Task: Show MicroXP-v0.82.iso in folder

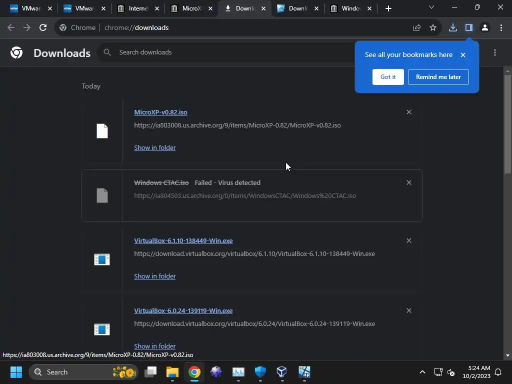Action: pyautogui.click(x=155, y=147)
